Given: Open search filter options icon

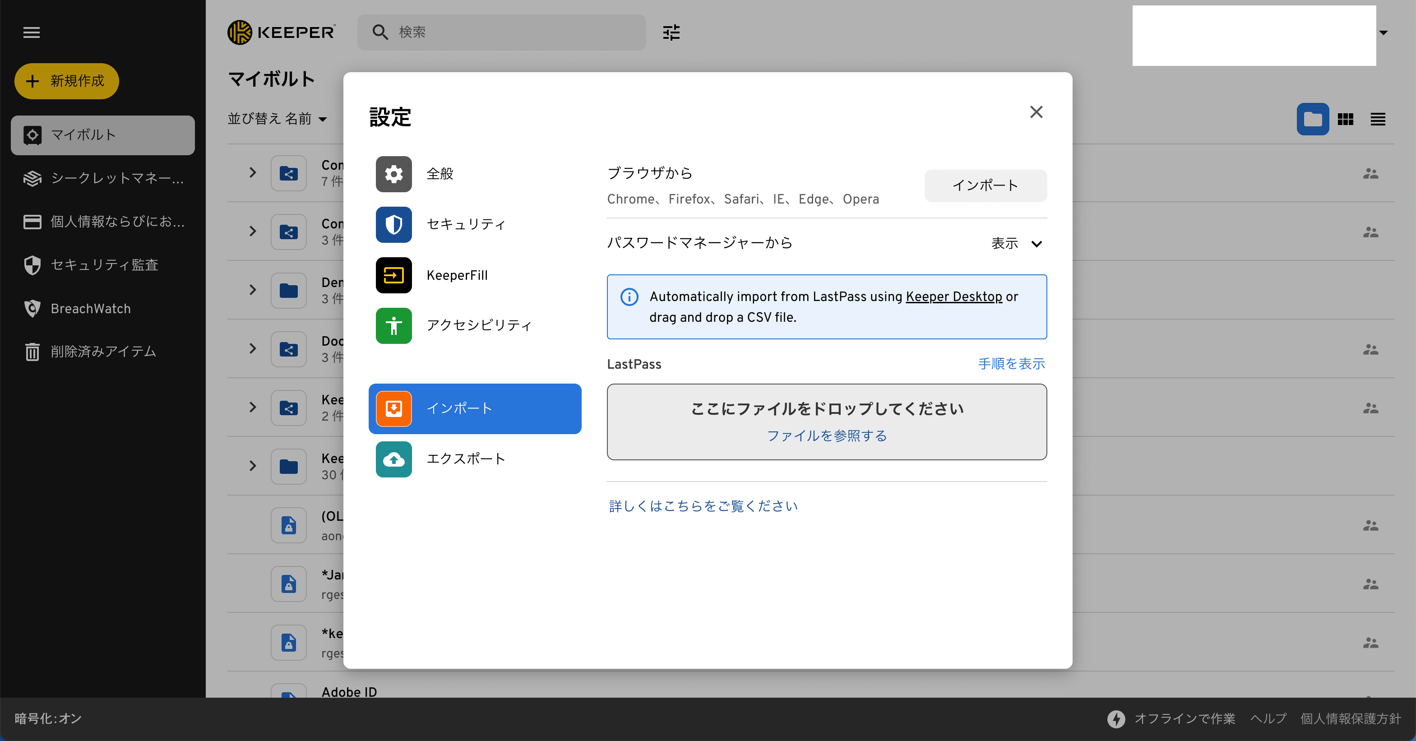Looking at the screenshot, I should (x=671, y=32).
